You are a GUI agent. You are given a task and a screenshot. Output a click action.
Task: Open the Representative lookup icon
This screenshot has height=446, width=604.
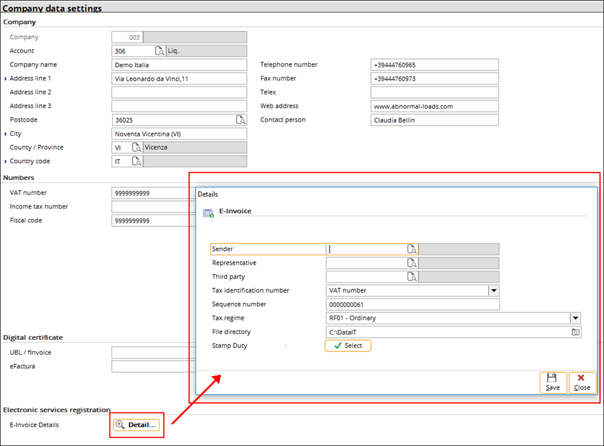(411, 263)
